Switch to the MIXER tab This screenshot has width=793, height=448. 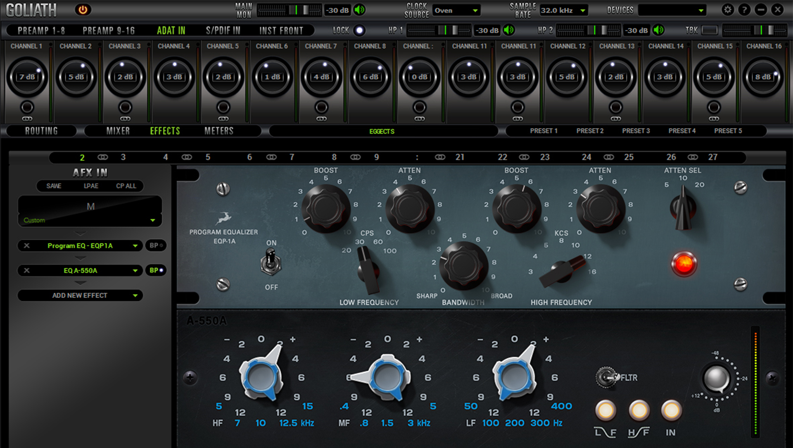click(119, 131)
